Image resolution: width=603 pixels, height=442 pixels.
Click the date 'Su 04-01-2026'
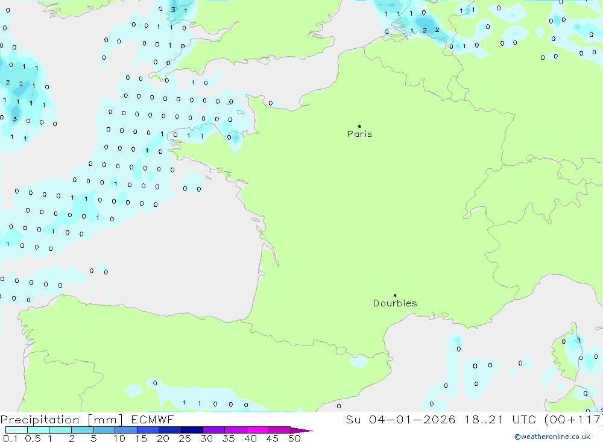tap(401, 420)
